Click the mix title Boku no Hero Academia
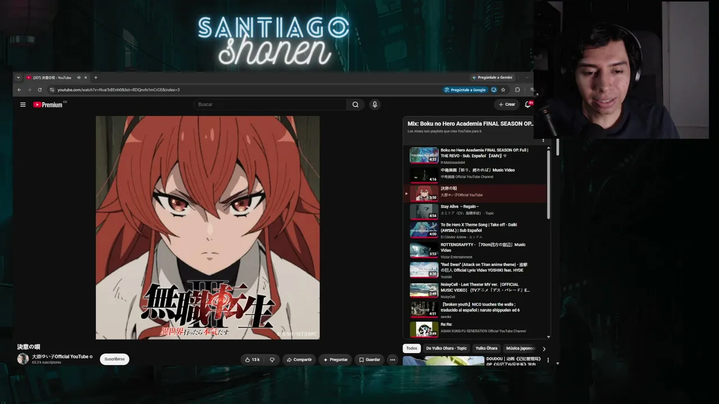The width and height of the screenshot is (719, 404). [x=471, y=123]
